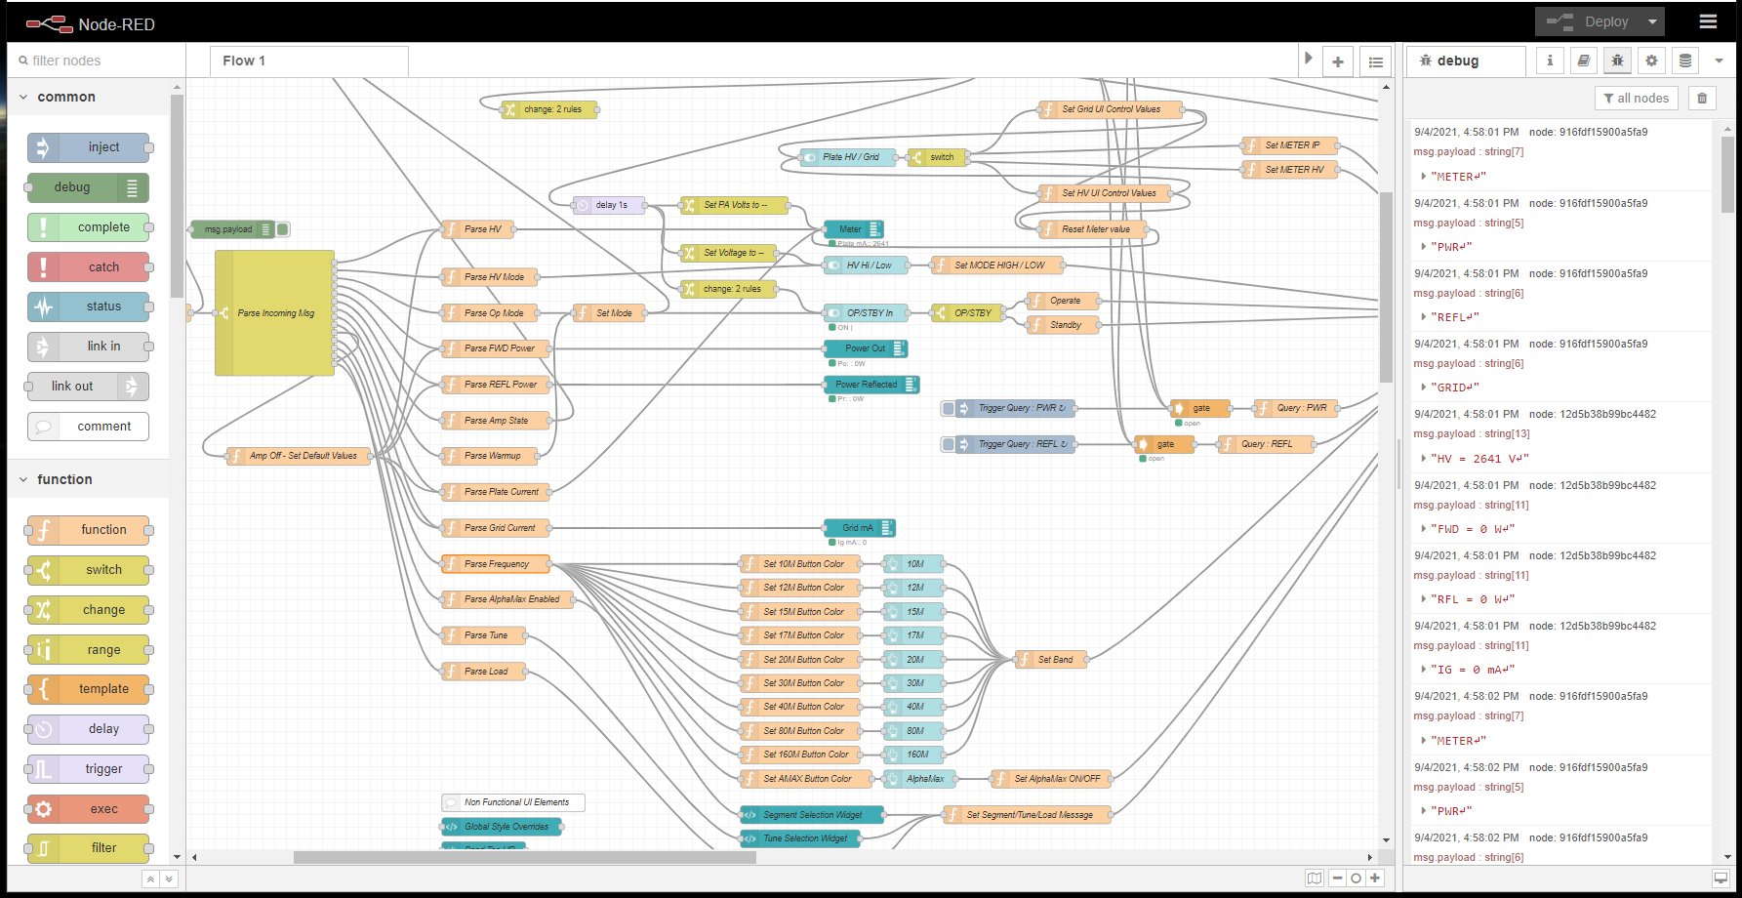Select the Flow 1 tab
The width and height of the screenshot is (1742, 898).
[244, 61]
